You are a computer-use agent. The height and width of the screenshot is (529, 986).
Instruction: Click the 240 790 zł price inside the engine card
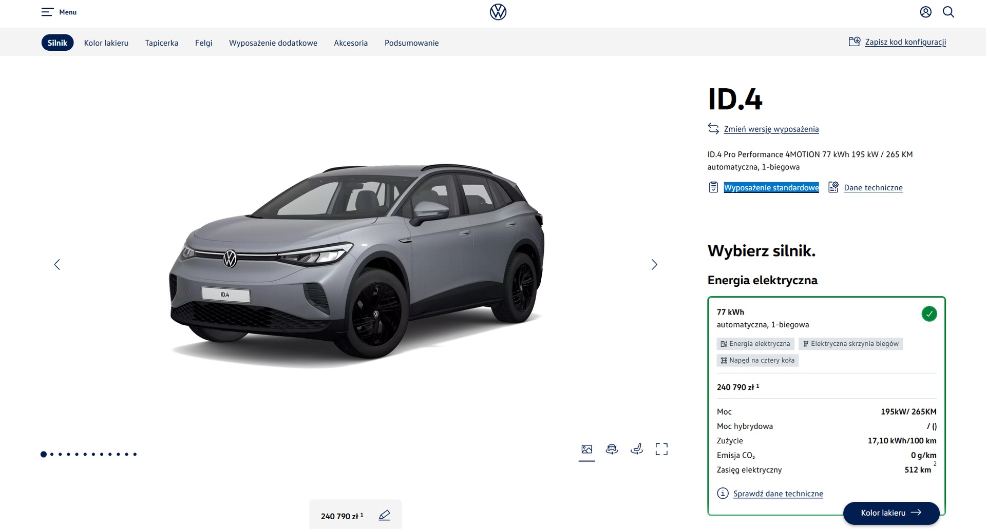738,387
